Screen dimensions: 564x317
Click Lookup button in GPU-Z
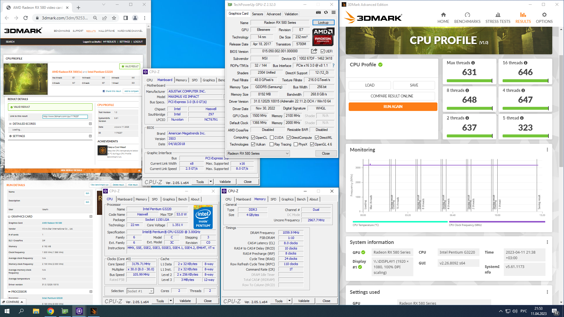[x=323, y=23]
